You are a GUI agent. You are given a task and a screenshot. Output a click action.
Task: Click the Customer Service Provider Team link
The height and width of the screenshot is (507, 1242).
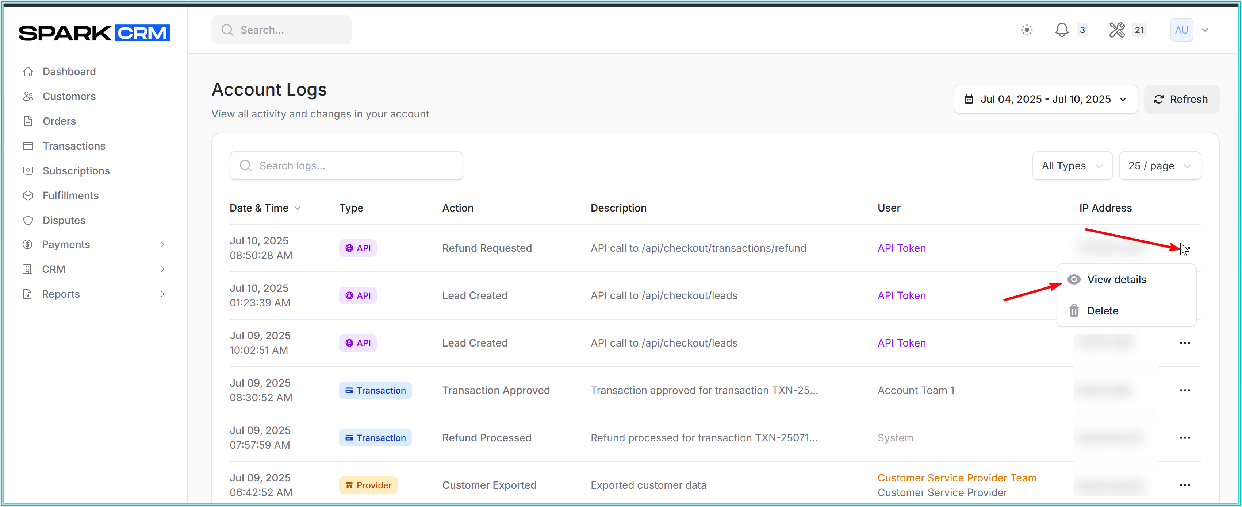click(957, 477)
